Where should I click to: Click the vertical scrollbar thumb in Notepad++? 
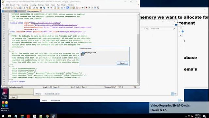click(138, 58)
